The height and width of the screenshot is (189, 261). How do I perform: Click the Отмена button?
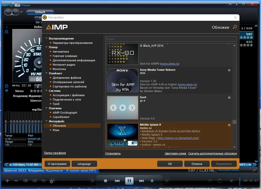coord(197,164)
